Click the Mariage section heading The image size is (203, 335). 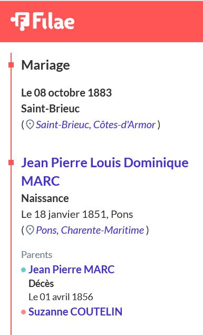(45, 65)
